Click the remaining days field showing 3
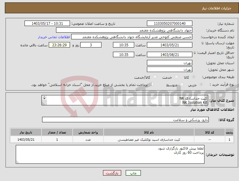Image resolution: width=239 pixels, height=181 pixels. click(x=91, y=45)
